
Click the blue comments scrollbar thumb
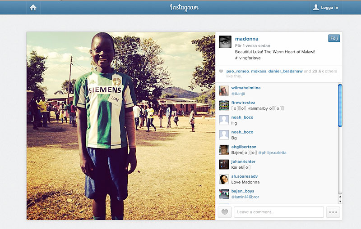coord(340,105)
